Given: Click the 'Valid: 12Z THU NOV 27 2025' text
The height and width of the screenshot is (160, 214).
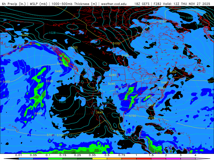Looking at the screenshot, I should (186, 4).
